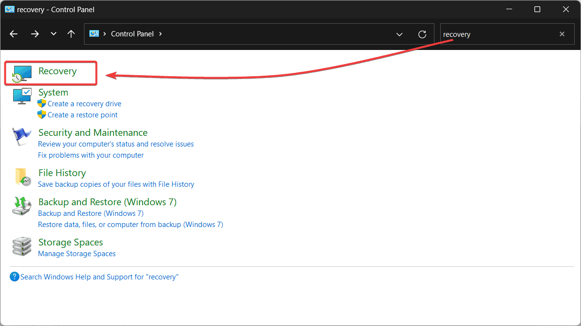Select the Control Panel breadcrumb
Screen dimensions: 581x326
click(133, 33)
